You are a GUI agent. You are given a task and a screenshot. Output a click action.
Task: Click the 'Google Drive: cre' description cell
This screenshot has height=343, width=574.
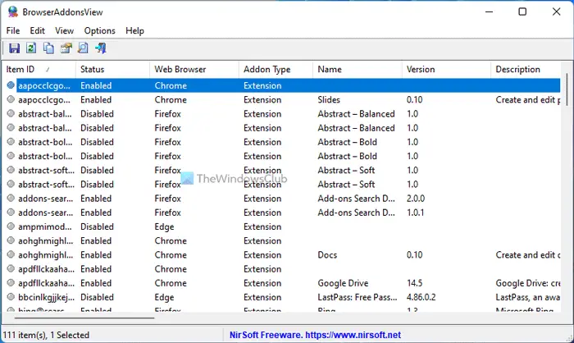click(x=528, y=283)
